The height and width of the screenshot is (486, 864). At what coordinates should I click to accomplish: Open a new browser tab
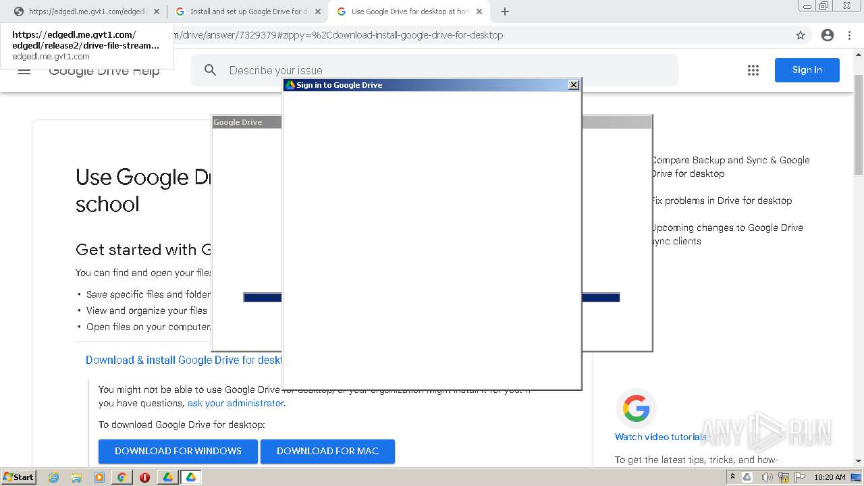point(505,11)
